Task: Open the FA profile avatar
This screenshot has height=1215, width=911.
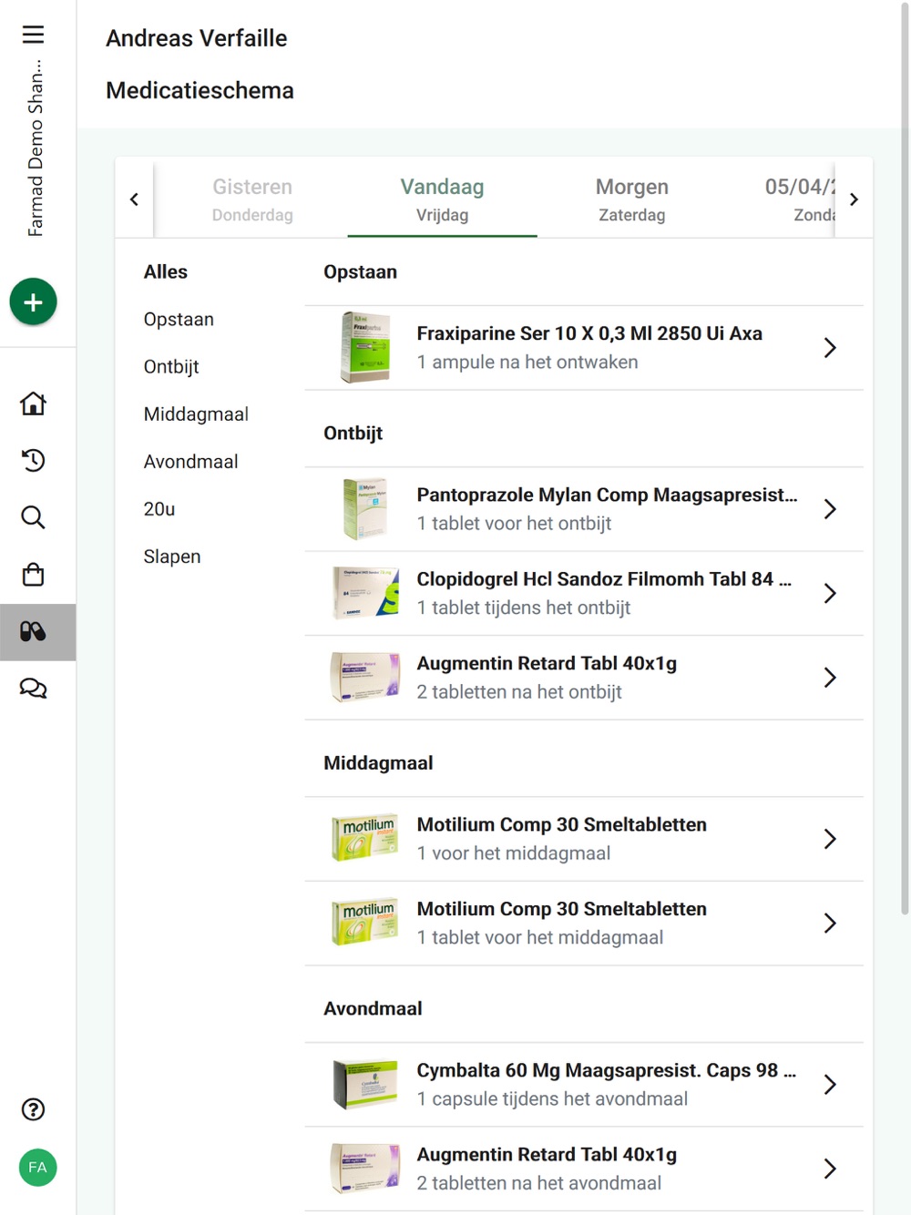Action: 37,1168
